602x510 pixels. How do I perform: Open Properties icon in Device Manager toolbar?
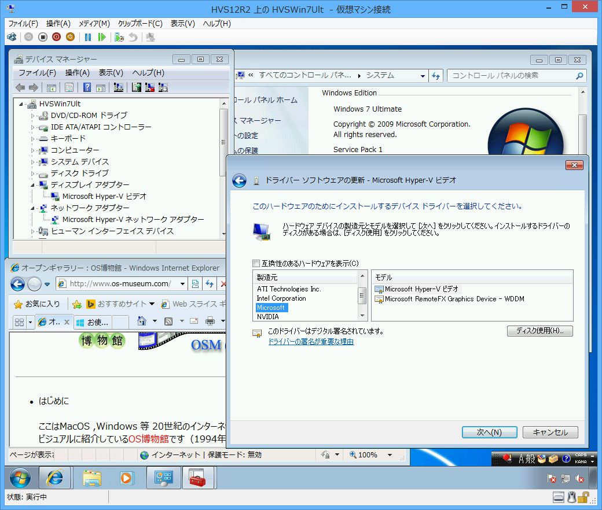[x=69, y=88]
